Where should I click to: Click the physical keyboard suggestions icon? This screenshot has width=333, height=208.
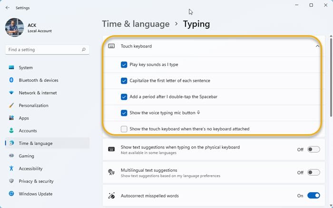coord(111,149)
